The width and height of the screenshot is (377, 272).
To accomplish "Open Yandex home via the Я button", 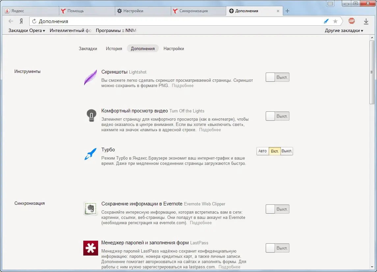I will (21, 21).
